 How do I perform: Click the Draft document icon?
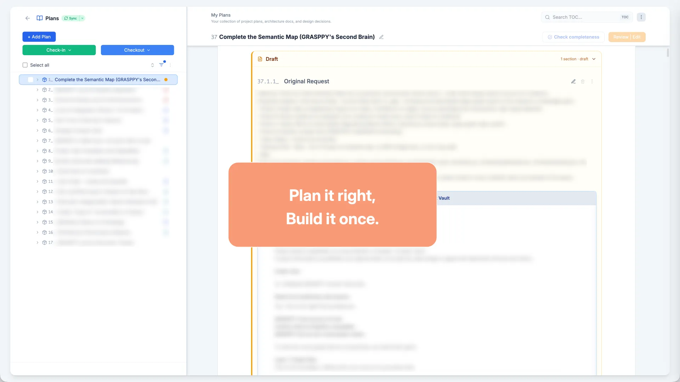260,59
